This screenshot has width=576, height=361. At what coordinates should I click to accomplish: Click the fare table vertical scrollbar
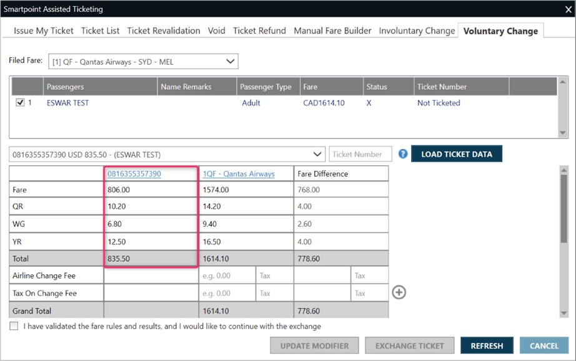tap(564, 212)
